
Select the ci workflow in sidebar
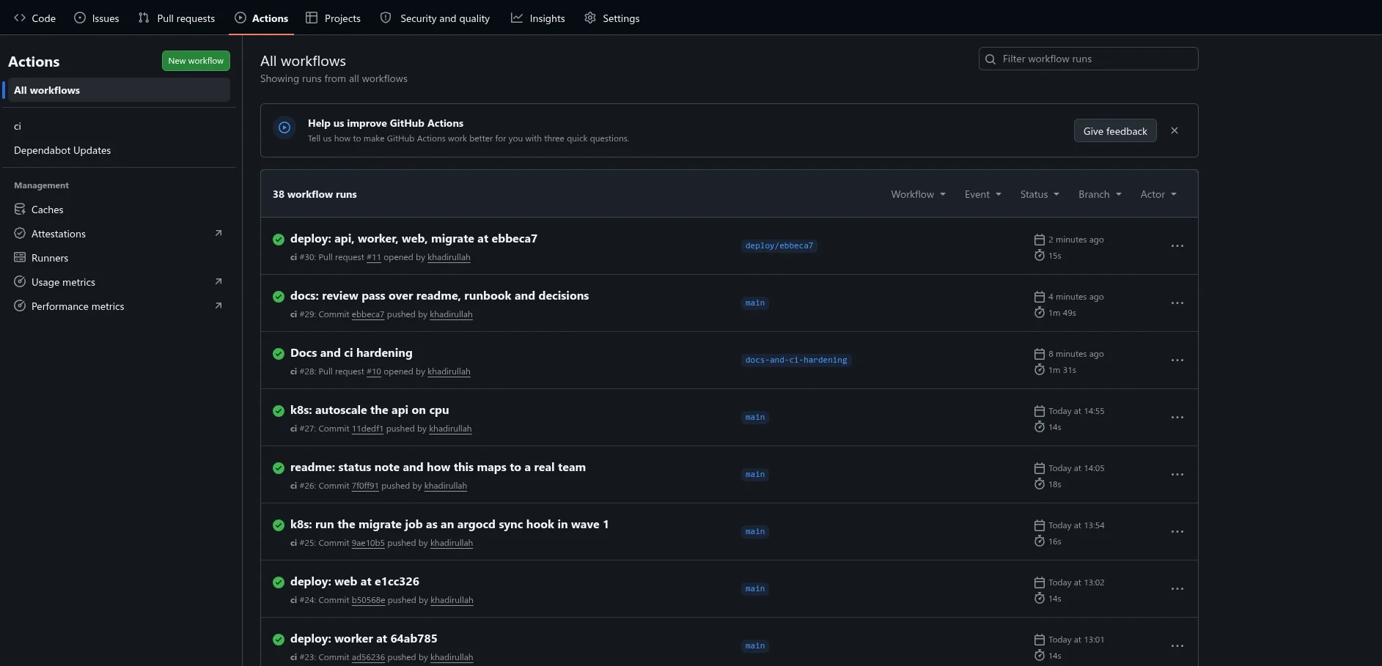pyautogui.click(x=117, y=126)
